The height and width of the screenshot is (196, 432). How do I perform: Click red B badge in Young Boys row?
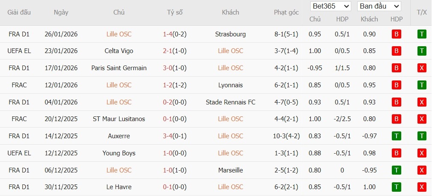click(x=396, y=153)
